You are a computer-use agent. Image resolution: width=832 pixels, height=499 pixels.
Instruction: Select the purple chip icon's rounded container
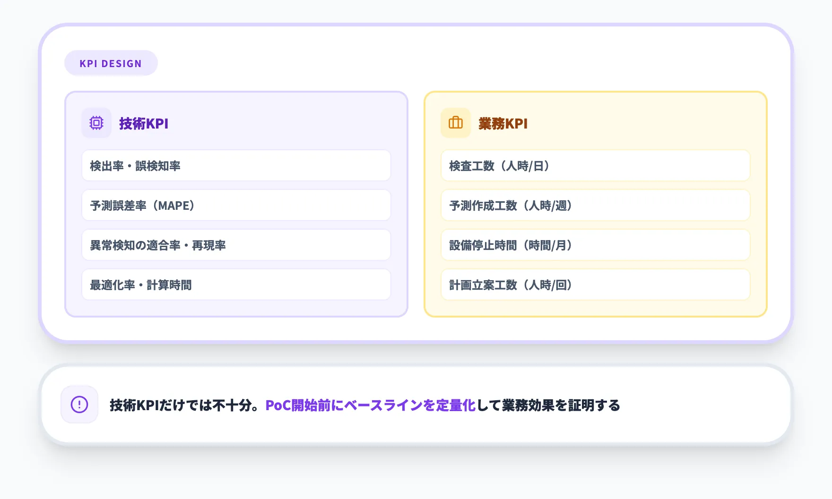pos(96,122)
